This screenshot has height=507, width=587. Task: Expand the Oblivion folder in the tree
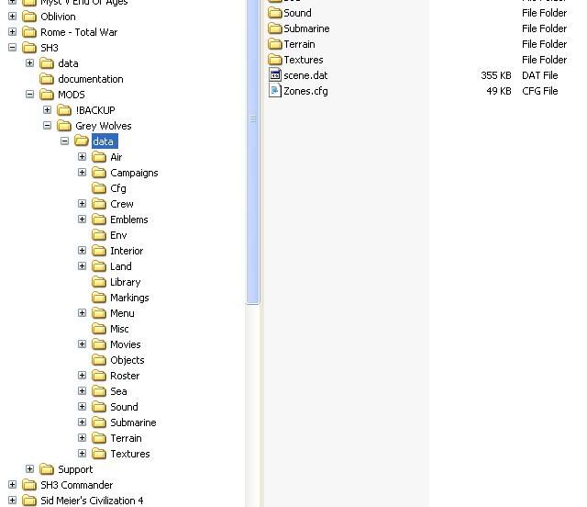point(12,17)
